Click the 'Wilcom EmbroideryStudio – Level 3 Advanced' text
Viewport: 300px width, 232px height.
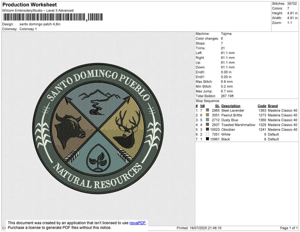click(38, 10)
